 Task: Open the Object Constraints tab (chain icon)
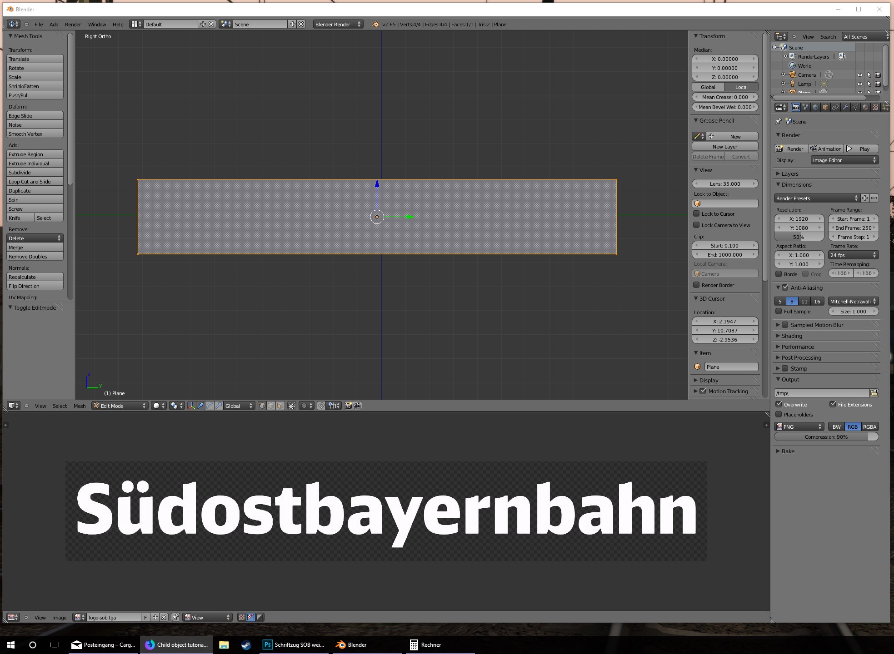tap(835, 107)
